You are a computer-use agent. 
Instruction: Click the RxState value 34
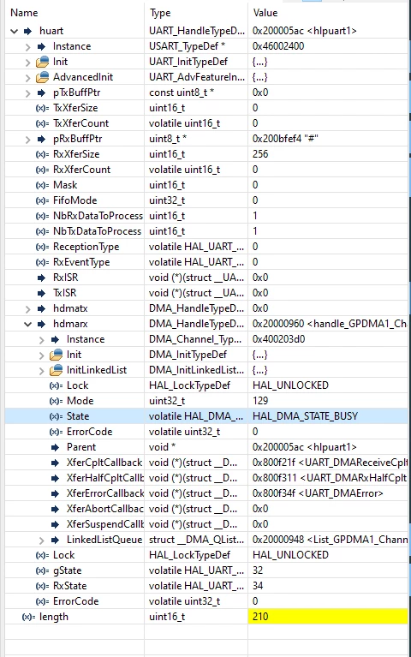[x=258, y=586]
